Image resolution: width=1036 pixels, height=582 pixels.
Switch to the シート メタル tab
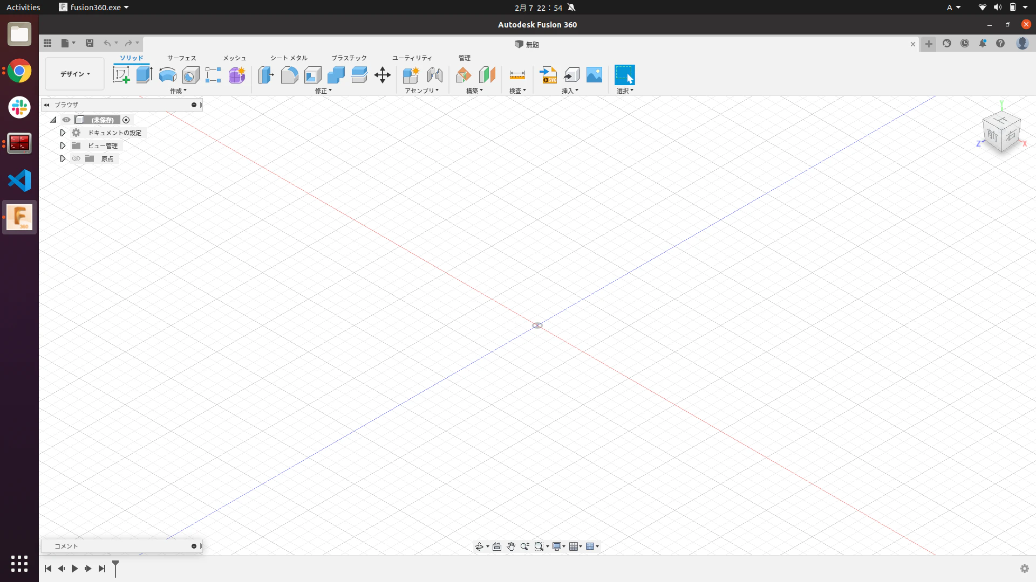[289, 58]
